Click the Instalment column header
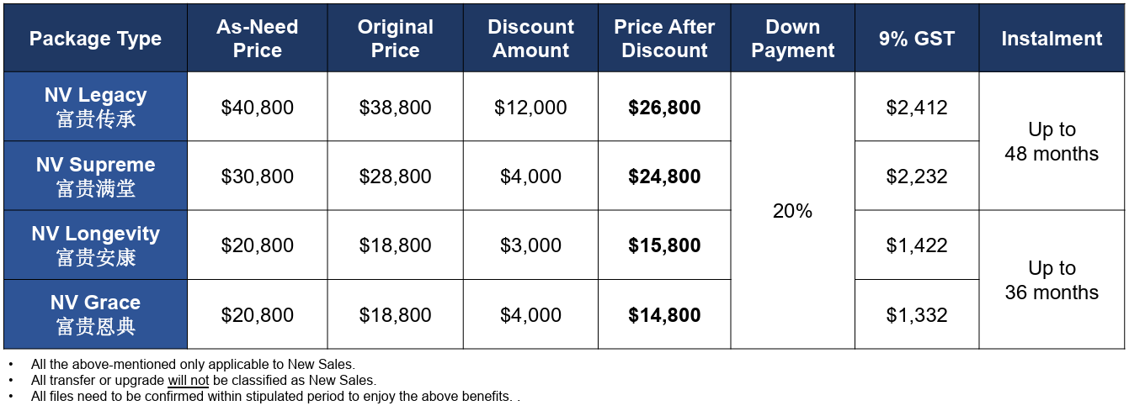The width and height of the screenshot is (1129, 411). 1052,39
